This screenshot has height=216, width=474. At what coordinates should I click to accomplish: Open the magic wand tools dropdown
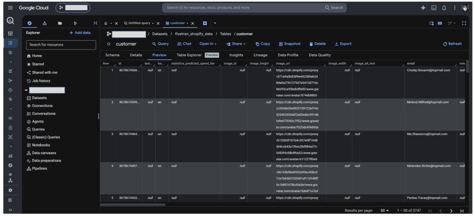pyautogui.click(x=452, y=23)
